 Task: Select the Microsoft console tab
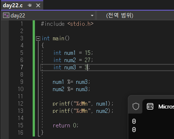click(159, 106)
